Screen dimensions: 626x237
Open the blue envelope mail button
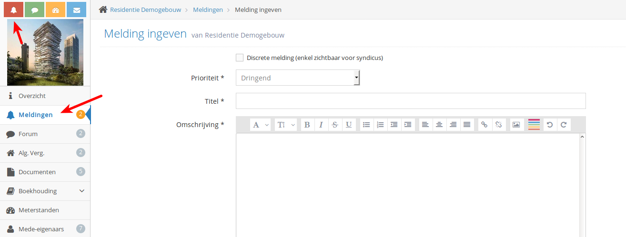point(76,10)
